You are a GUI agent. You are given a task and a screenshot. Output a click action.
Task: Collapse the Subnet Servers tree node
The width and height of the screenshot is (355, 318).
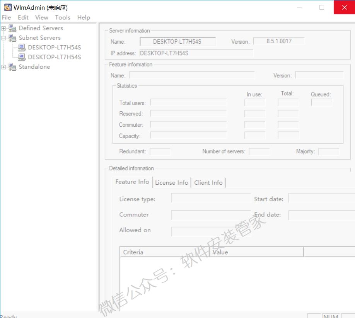tap(3, 38)
